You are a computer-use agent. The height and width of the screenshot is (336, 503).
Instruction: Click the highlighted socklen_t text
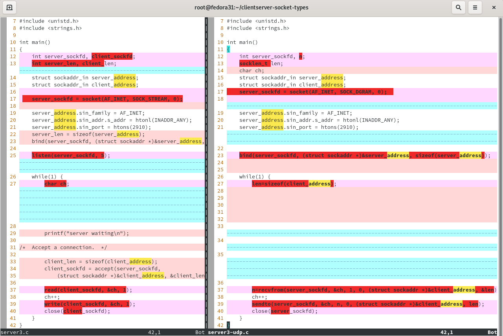[x=254, y=64]
